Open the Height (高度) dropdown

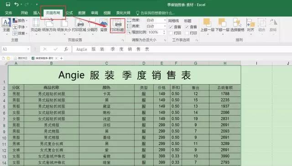[165, 26]
